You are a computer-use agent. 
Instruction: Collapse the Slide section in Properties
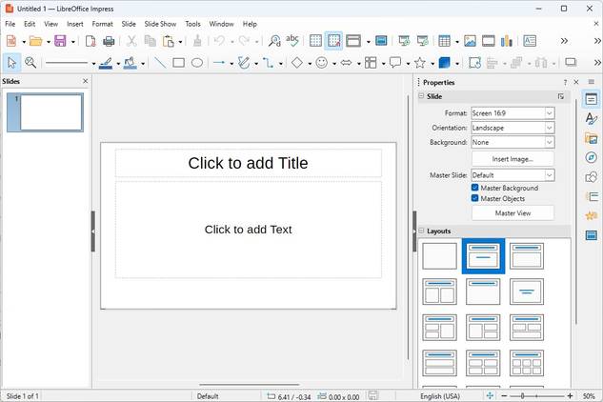coord(421,96)
